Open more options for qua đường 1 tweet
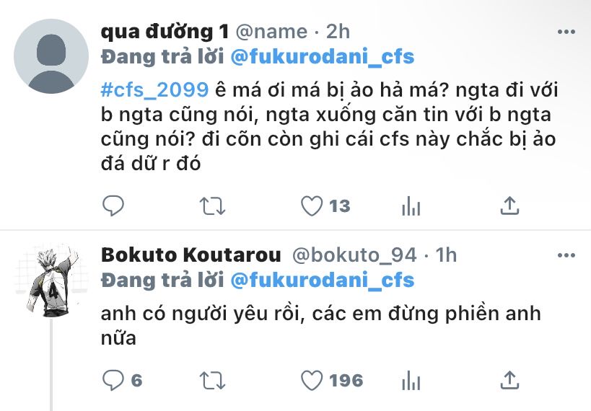 click(566, 32)
